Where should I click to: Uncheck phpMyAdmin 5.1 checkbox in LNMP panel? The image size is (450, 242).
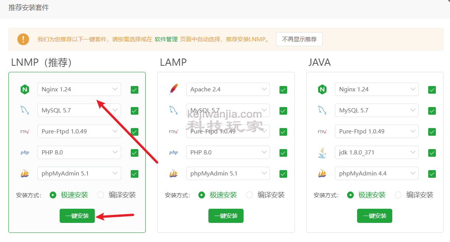[135, 174]
